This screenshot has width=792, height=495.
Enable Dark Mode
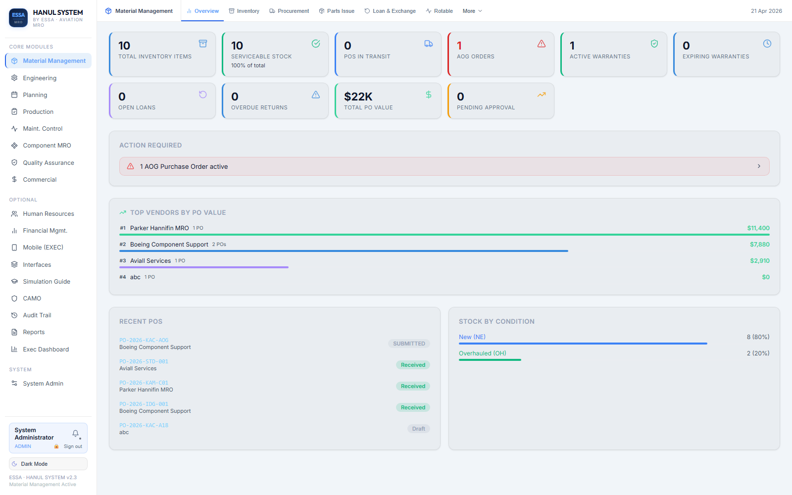(x=48, y=464)
